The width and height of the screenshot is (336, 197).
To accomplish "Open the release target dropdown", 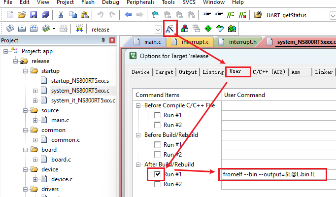I will tap(157, 29).
